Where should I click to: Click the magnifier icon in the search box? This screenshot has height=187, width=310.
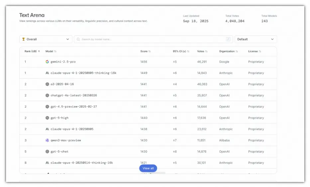pos(78,39)
